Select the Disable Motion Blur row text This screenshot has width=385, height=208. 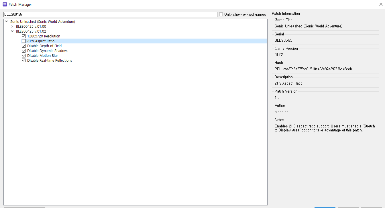pos(42,56)
